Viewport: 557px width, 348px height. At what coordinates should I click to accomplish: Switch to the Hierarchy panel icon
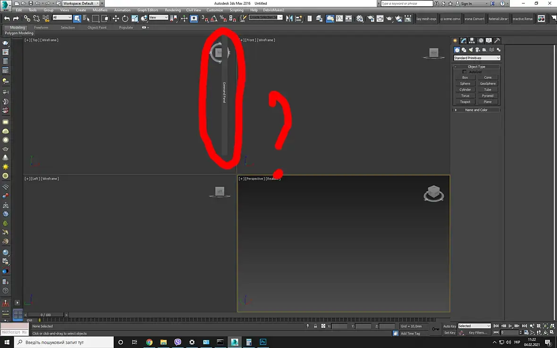472,41
